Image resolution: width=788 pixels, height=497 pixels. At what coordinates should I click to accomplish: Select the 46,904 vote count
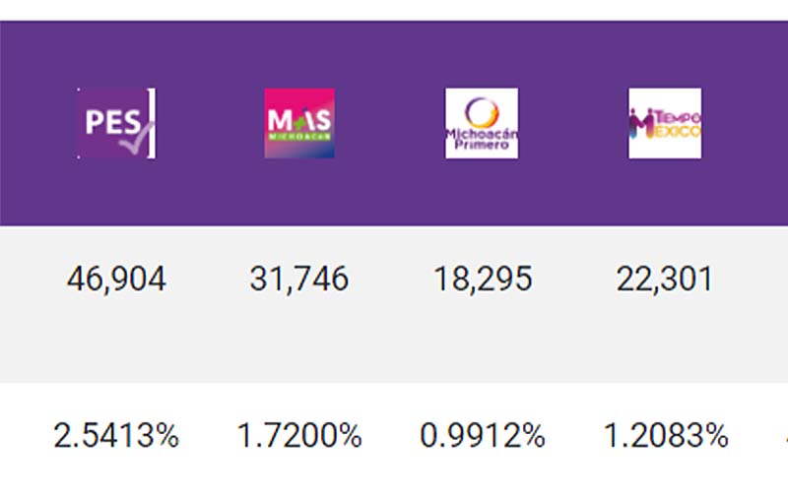116,280
